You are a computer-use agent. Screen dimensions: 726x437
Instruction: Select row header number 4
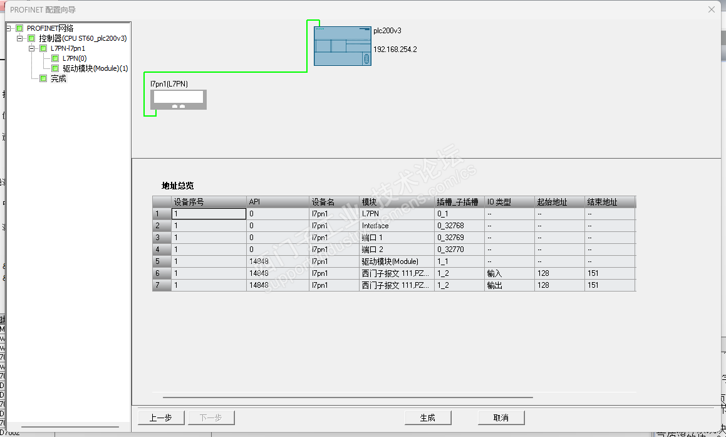(x=162, y=250)
